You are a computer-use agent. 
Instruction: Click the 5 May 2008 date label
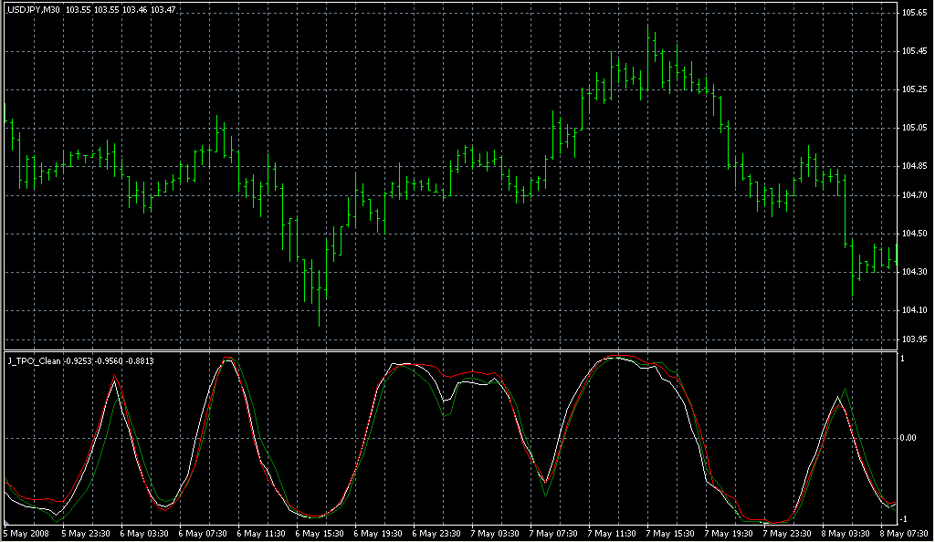(x=26, y=534)
